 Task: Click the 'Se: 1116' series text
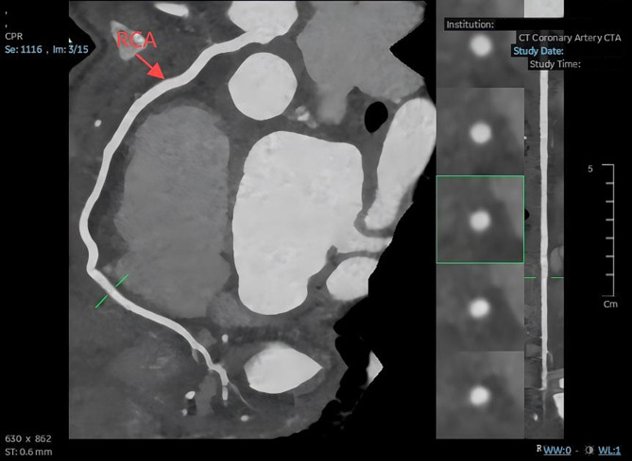coord(24,49)
